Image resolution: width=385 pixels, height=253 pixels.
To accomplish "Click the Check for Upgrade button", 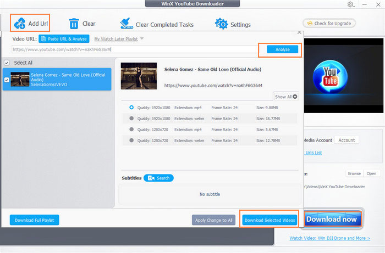I will point(329,23).
